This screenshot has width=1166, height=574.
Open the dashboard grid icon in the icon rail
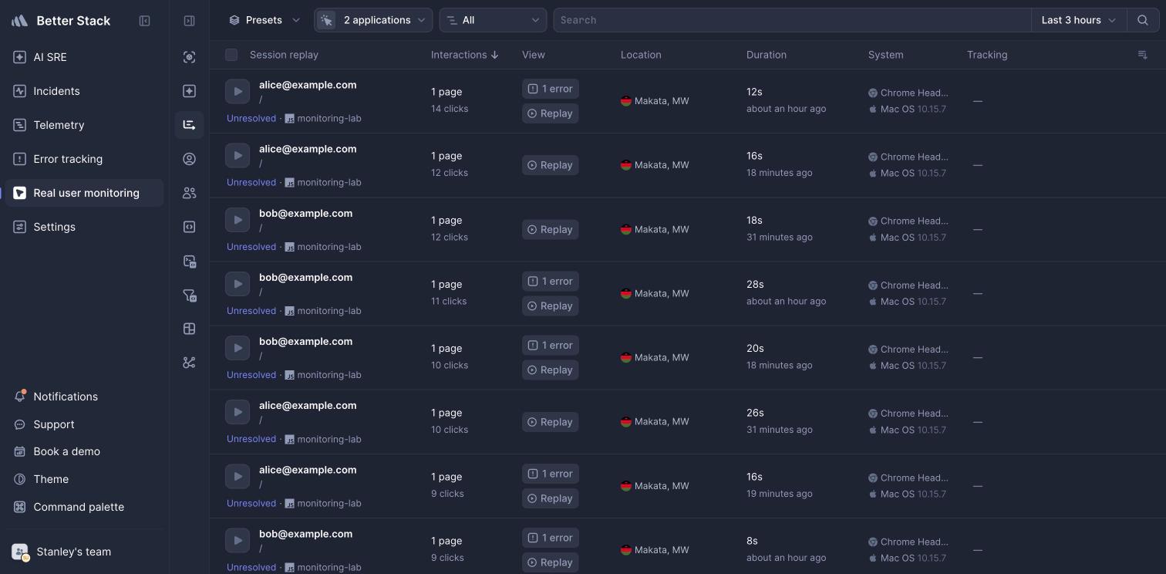tap(189, 329)
